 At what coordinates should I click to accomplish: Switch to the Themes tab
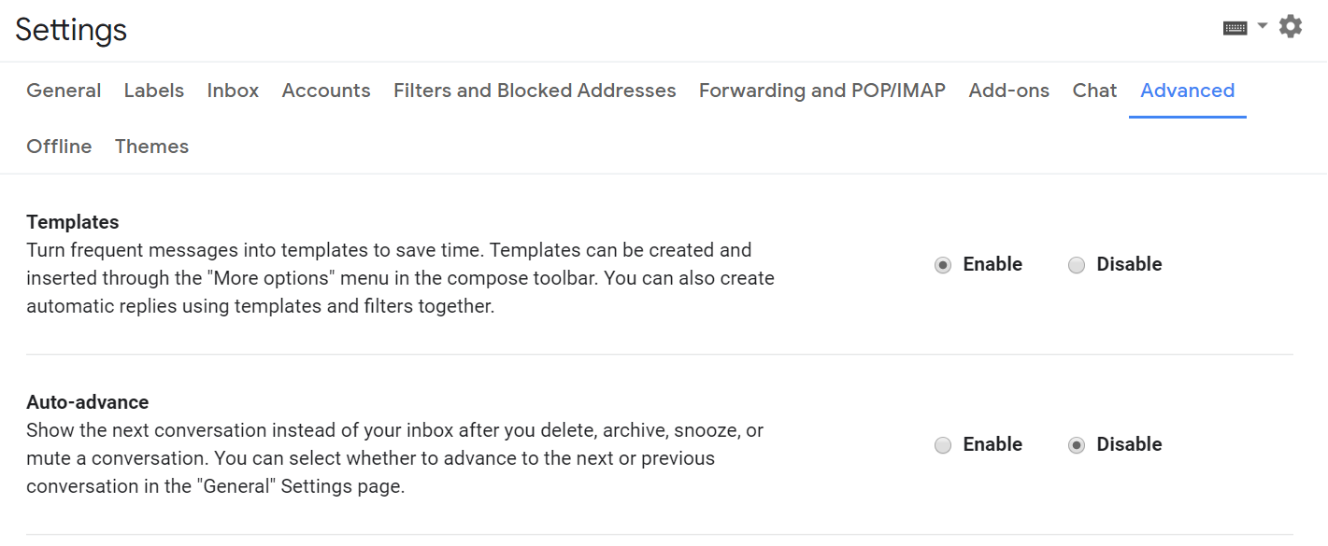pos(151,147)
